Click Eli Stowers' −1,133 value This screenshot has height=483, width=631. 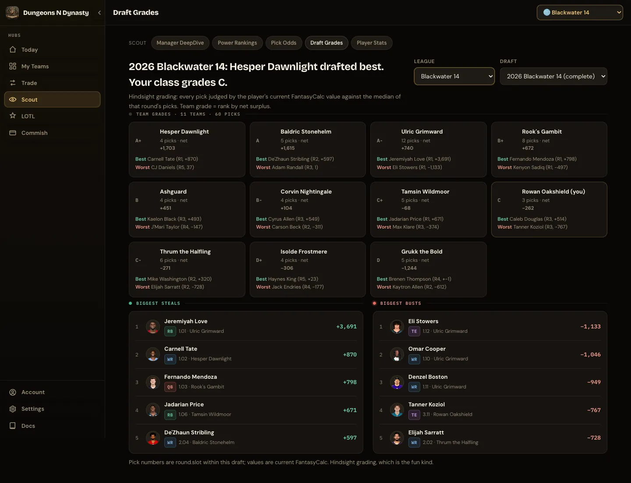click(x=590, y=327)
